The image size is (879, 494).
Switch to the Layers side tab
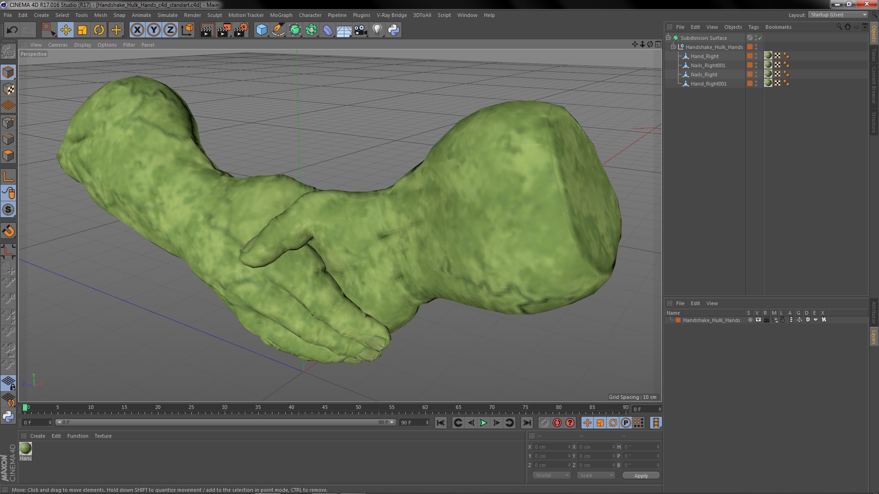874,337
